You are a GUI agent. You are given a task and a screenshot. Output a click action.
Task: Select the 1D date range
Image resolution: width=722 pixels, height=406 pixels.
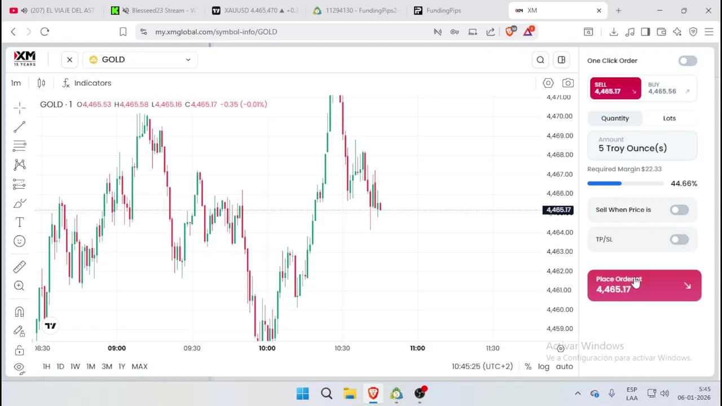[x=60, y=367]
